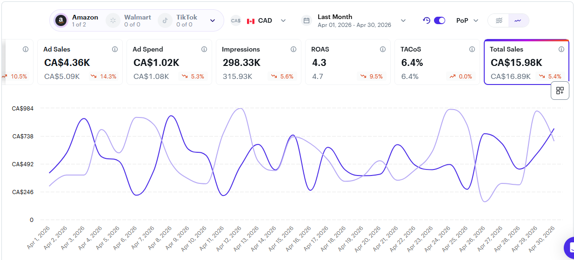Open the calendar date picker icon
This screenshot has height=260, width=574.
tap(306, 20)
